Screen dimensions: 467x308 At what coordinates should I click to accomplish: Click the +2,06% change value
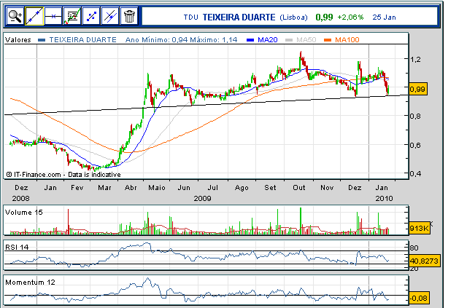350,17
